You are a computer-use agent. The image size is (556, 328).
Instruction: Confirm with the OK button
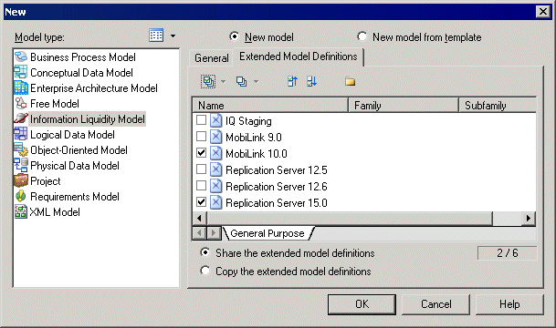[x=362, y=304]
